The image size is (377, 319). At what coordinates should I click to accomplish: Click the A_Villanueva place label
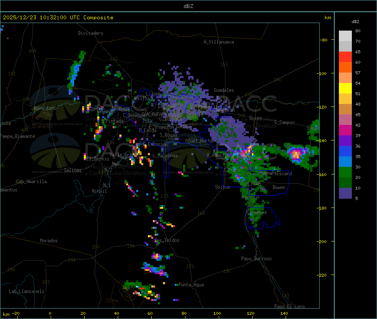(219, 42)
